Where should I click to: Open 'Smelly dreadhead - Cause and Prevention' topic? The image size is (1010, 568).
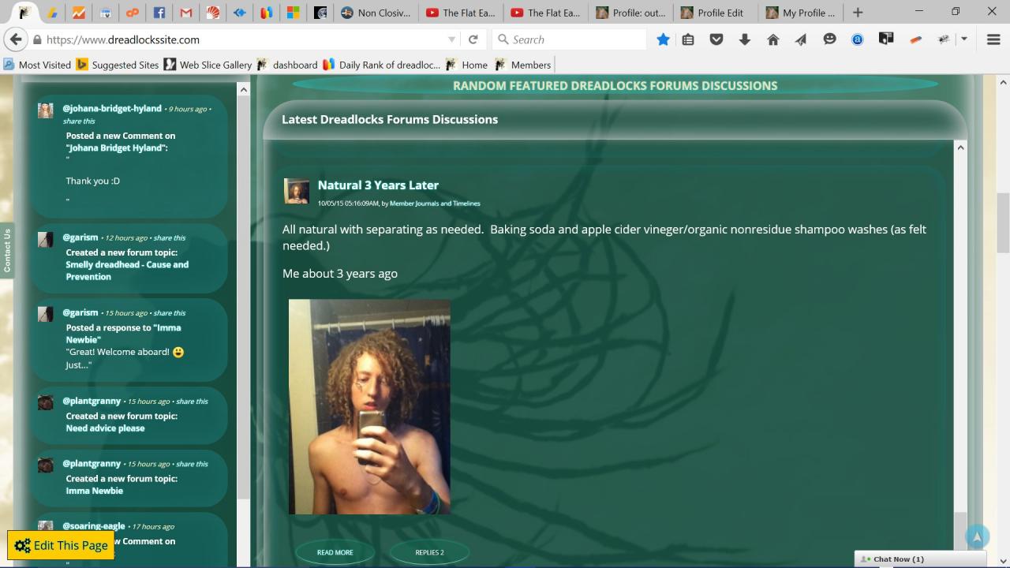[x=127, y=271]
